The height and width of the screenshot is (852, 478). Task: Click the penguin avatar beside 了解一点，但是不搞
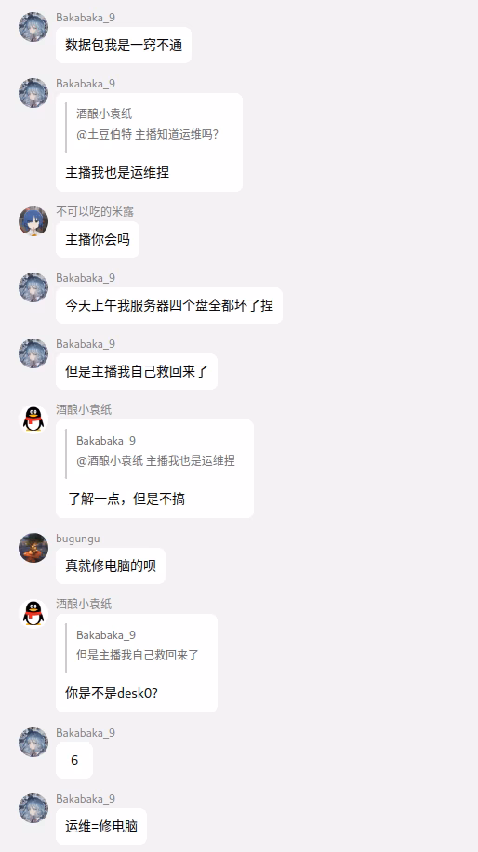coord(33,419)
